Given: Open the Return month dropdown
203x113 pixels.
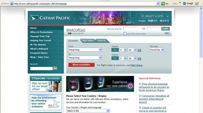Looking at the screenshot, I should coord(132,58).
